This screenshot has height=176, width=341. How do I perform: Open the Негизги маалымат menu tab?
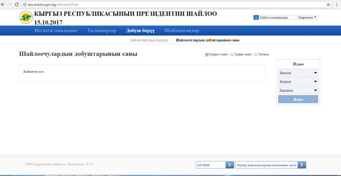tap(56, 31)
